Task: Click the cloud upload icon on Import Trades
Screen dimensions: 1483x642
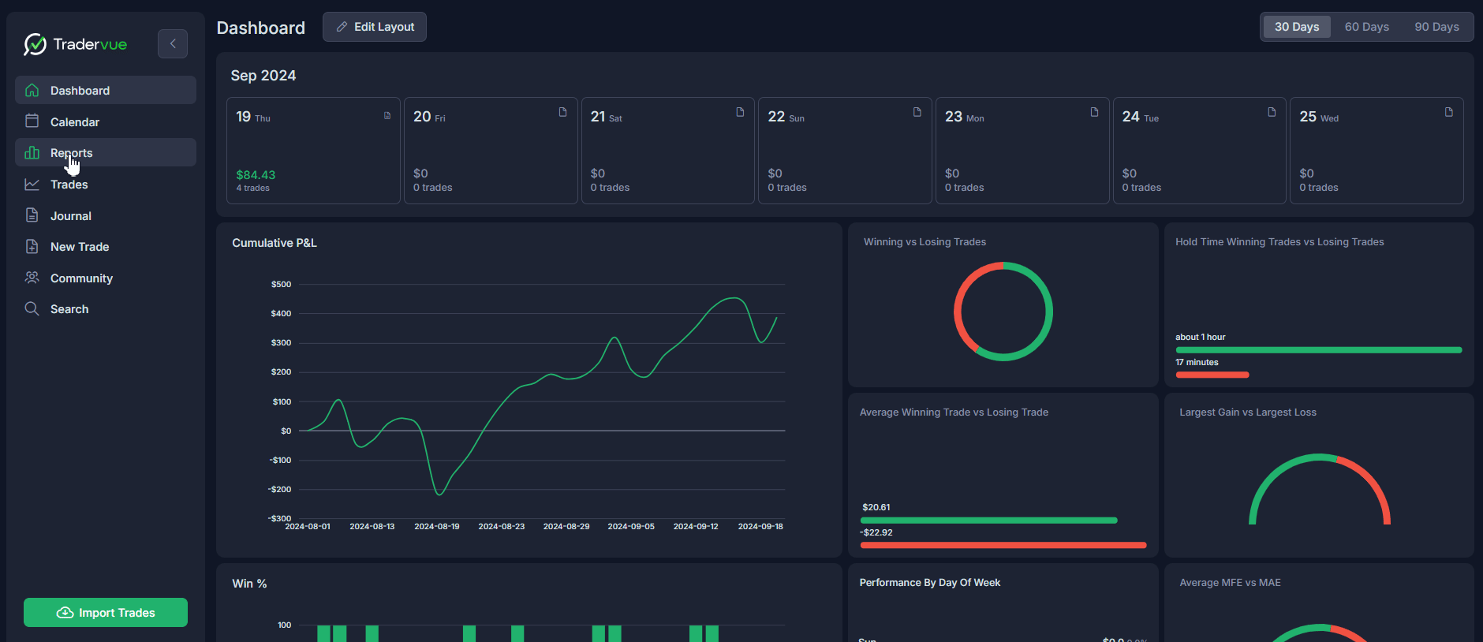Action: point(65,613)
